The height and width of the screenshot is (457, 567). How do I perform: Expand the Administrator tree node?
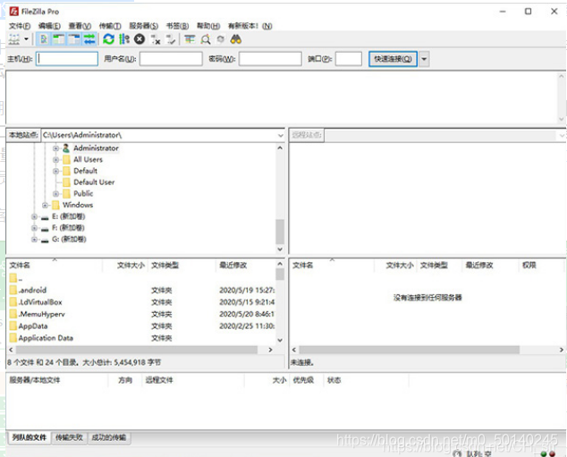55,148
